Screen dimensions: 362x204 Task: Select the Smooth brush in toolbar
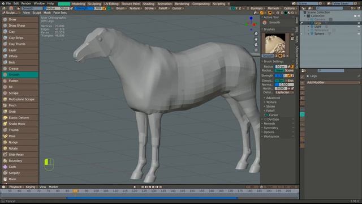pos(20,75)
